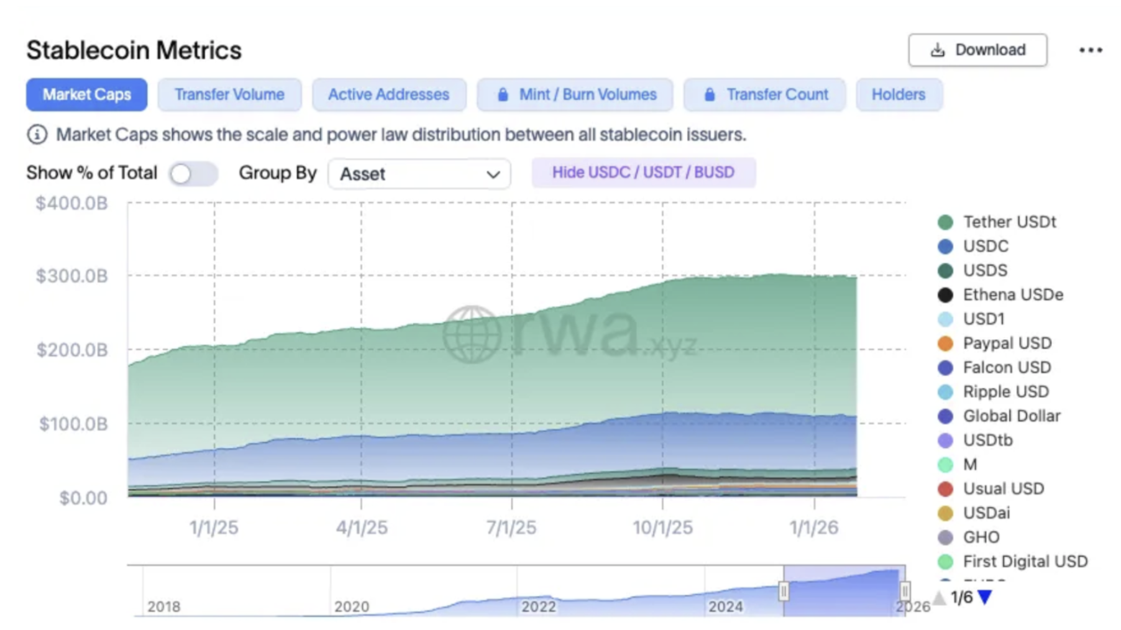Click the 2022 mark in timeline navigator

click(539, 606)
